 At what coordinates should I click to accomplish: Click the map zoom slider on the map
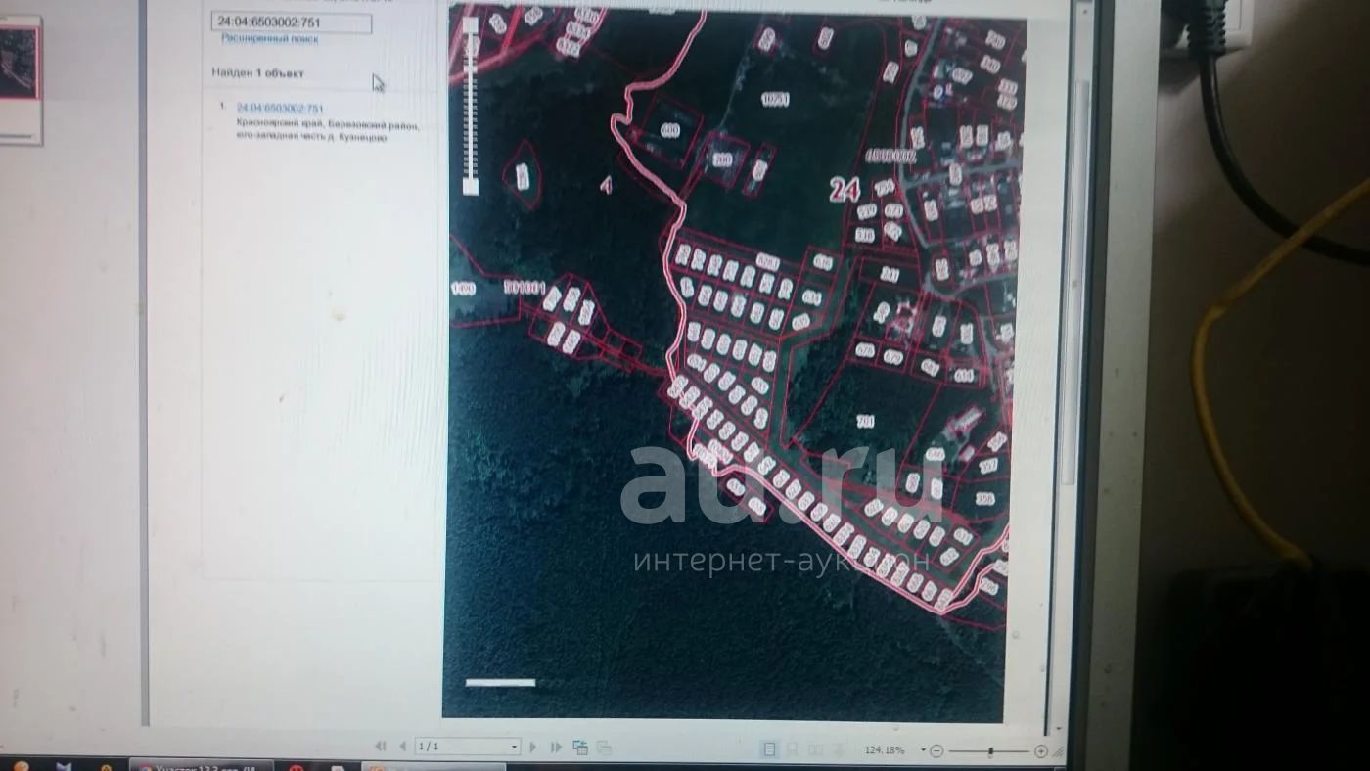point(471,106)
